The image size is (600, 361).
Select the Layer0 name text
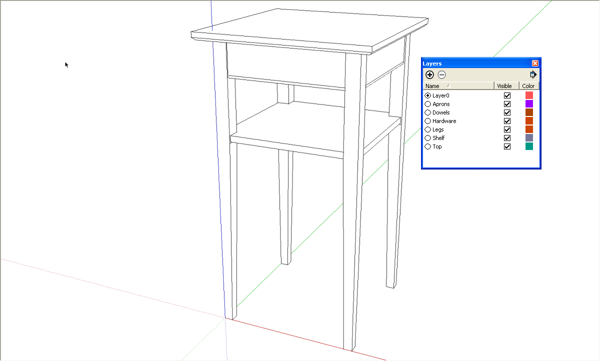[441, 95]
